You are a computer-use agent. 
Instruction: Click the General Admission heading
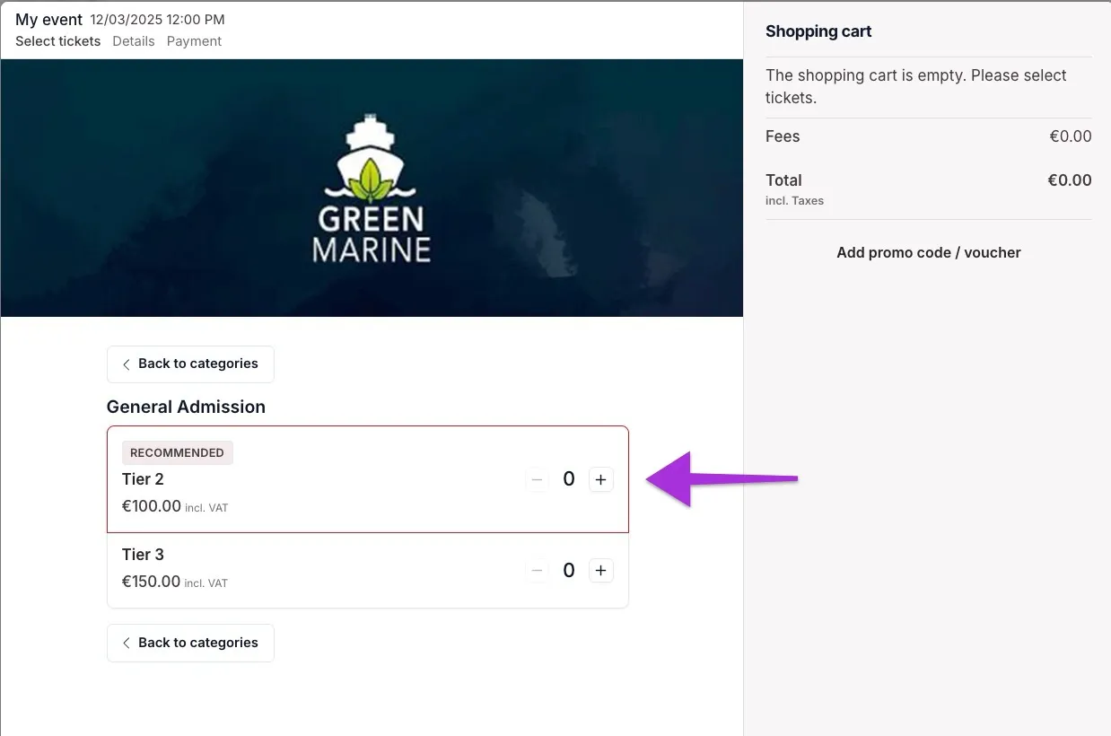click(x=186, y=407)
